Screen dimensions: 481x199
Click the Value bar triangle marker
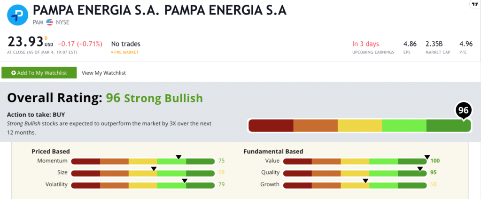[427, 157]
